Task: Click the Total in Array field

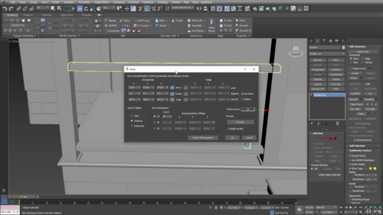Action: click(x=248, y=109)
